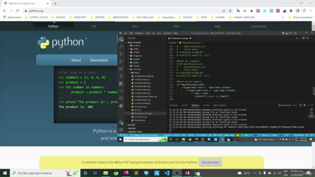
Task: Open the Testing flask view in VS Code
Action: (121, 76)
